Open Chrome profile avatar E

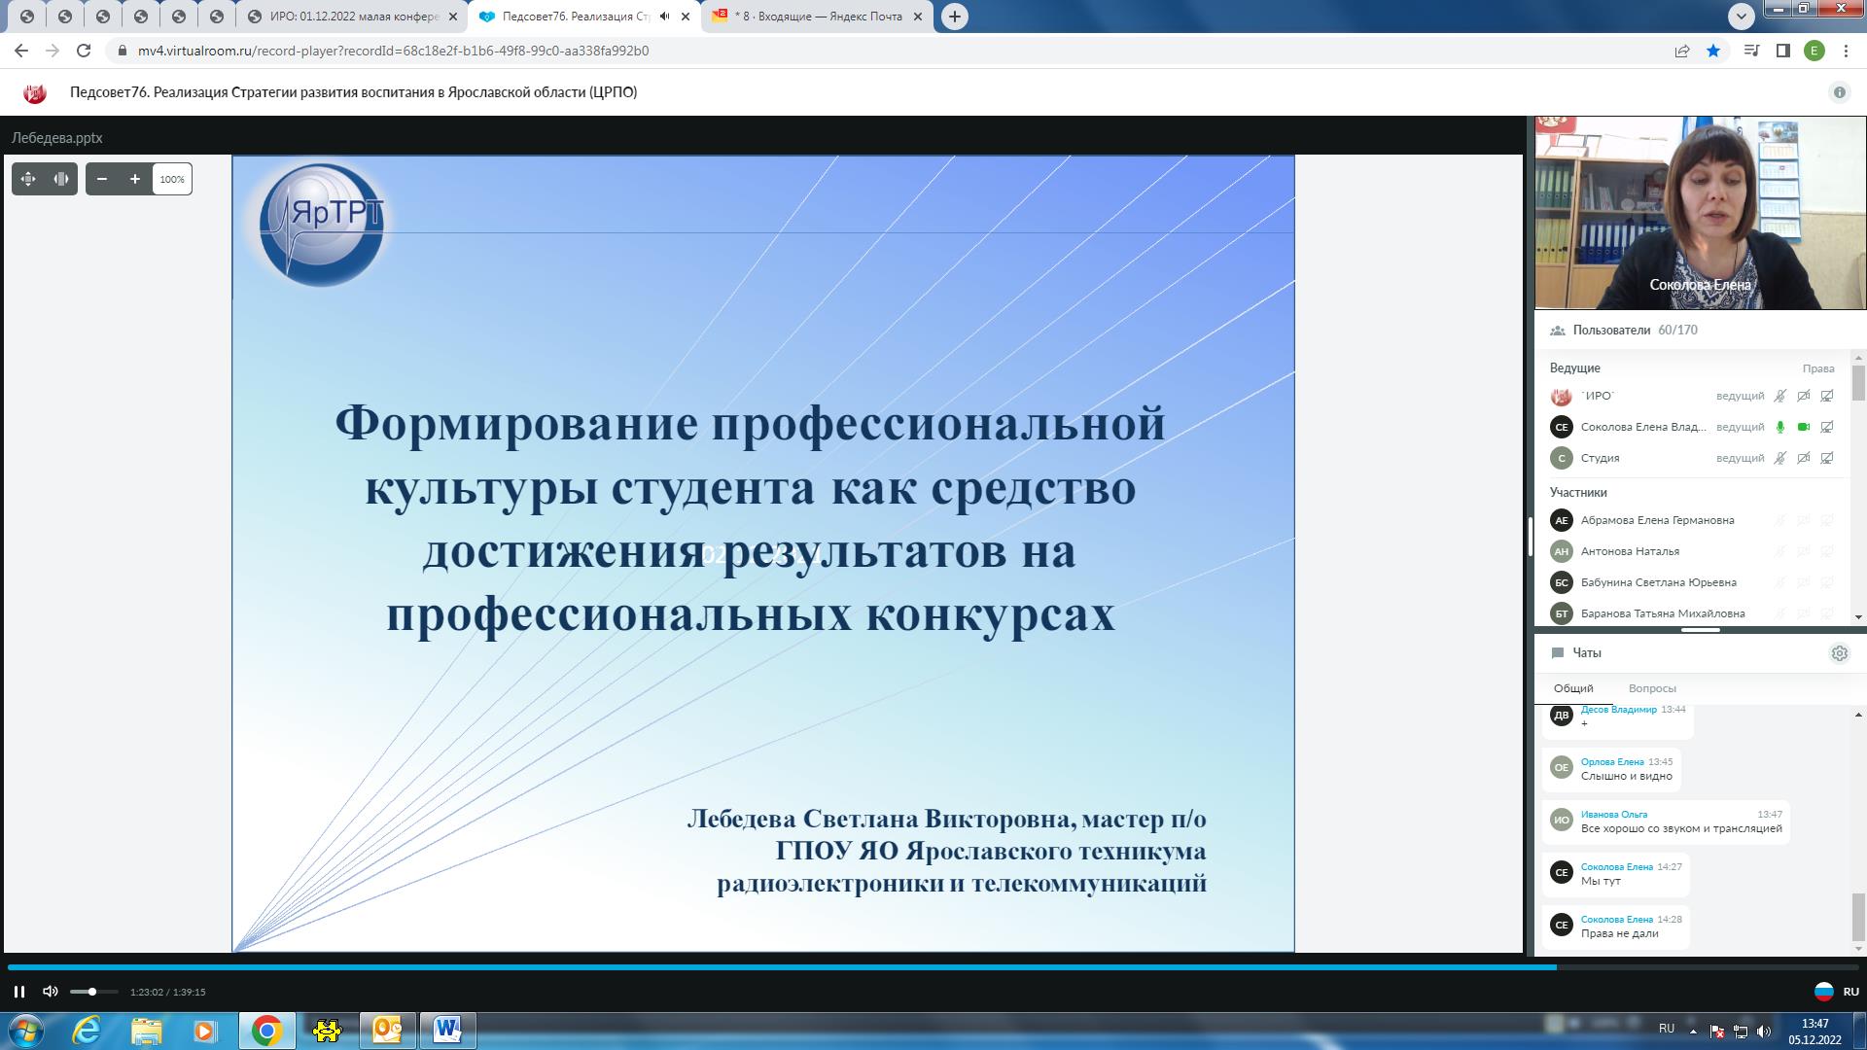click(x=1814, y=51)
